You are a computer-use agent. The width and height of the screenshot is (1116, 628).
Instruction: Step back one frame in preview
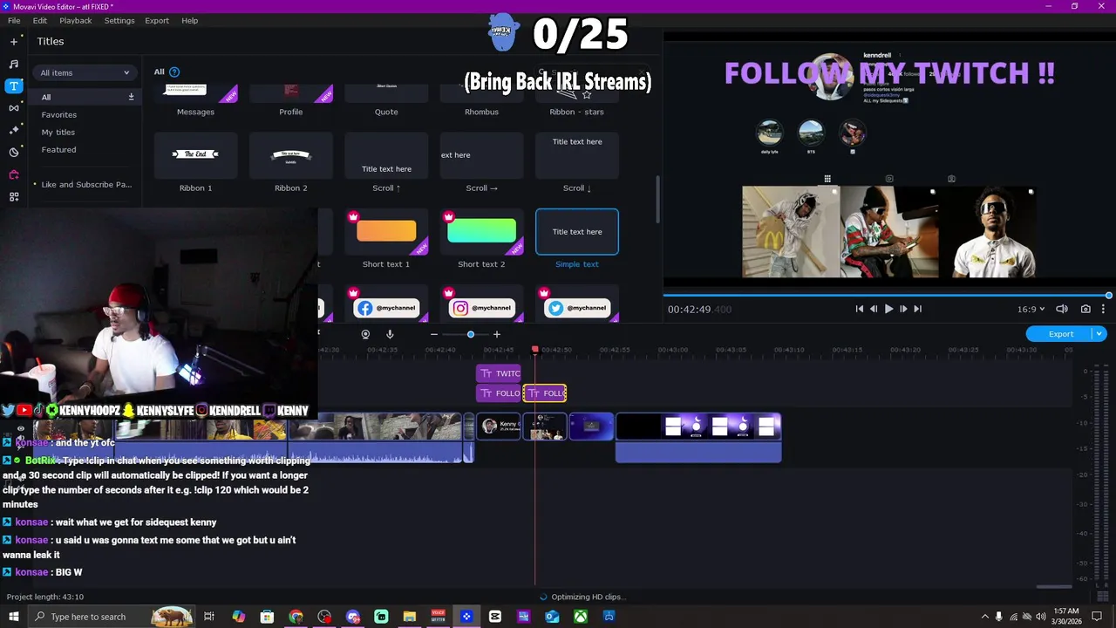(x=874, y=309)
